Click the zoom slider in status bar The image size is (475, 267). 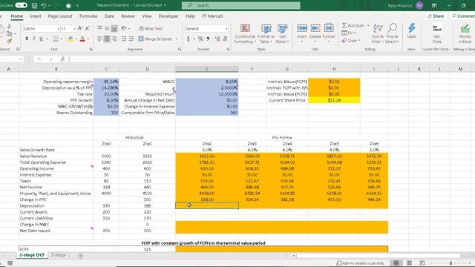click(451, 263)
